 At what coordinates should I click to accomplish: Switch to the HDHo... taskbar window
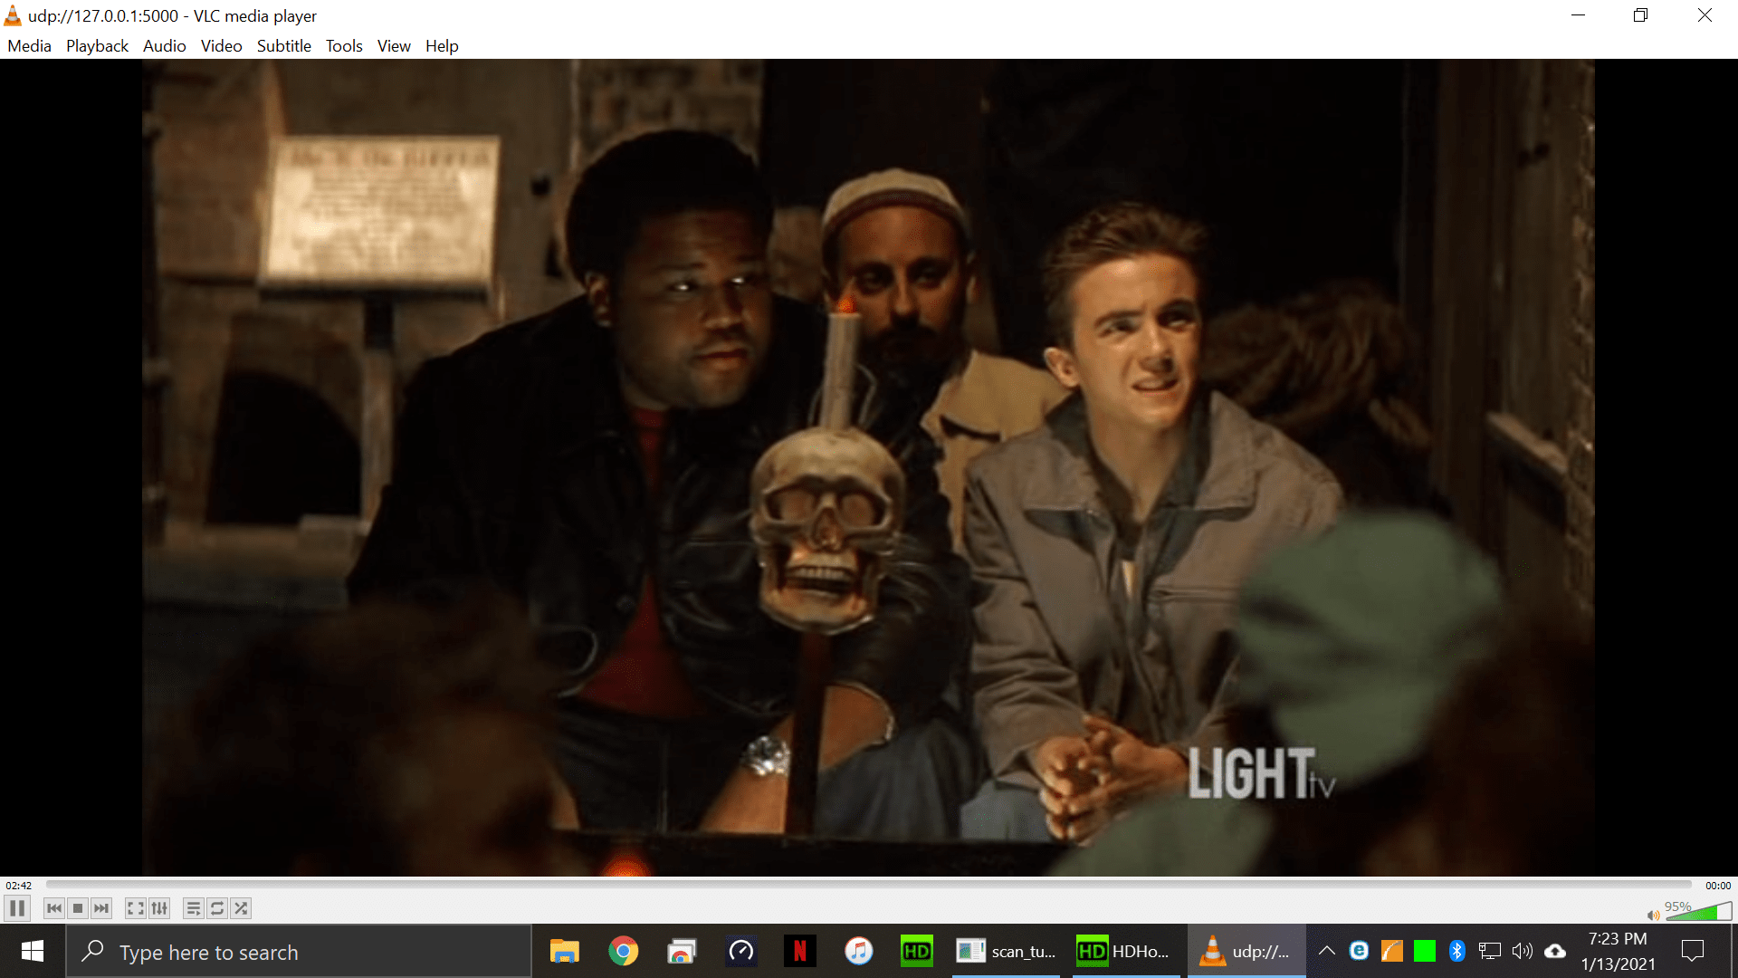click(1127, 951)
